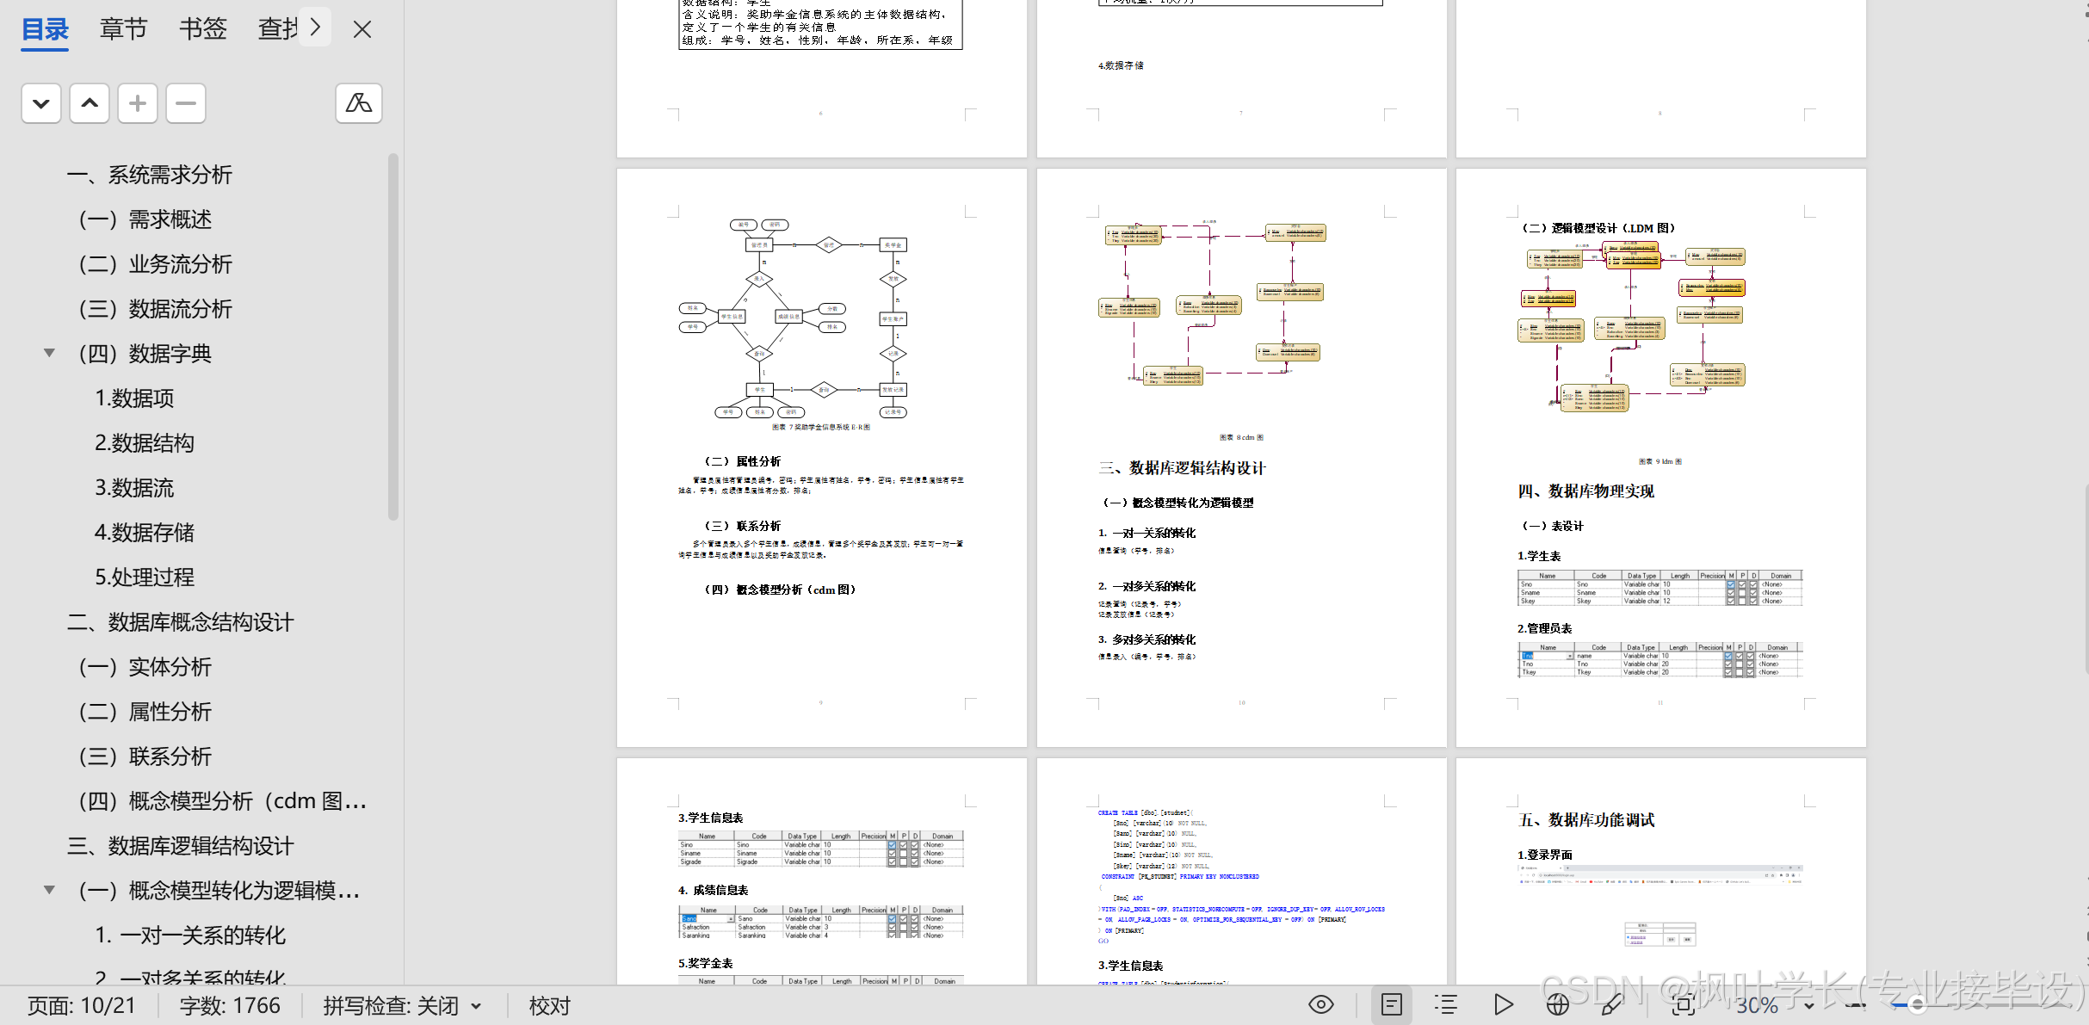Close the navigation pane
This screenshot has width=2089, height=1025.
(362, 29)
